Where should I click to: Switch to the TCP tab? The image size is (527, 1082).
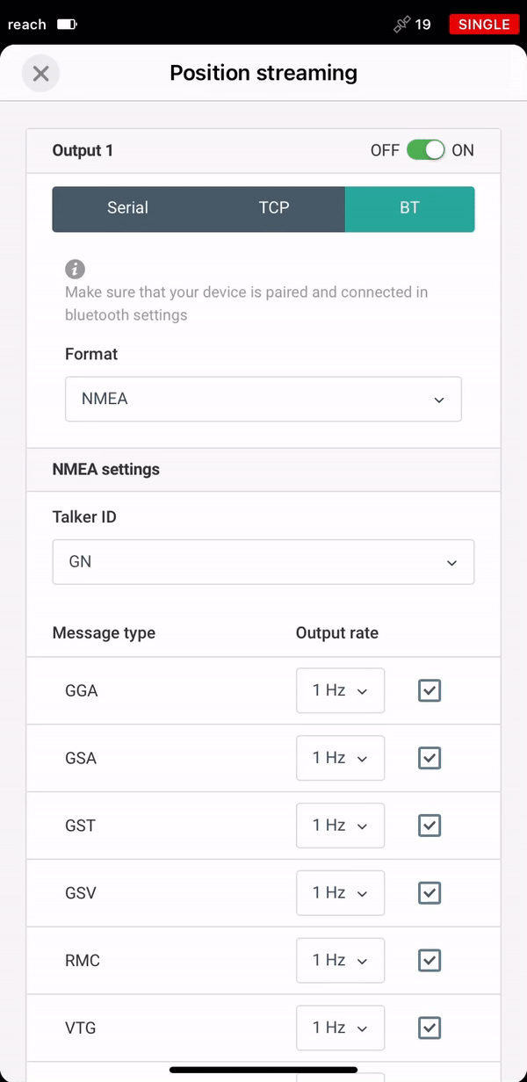click(x=274, y=208)
